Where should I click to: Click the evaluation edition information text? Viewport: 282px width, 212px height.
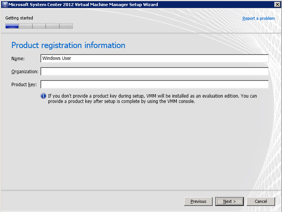152,99
